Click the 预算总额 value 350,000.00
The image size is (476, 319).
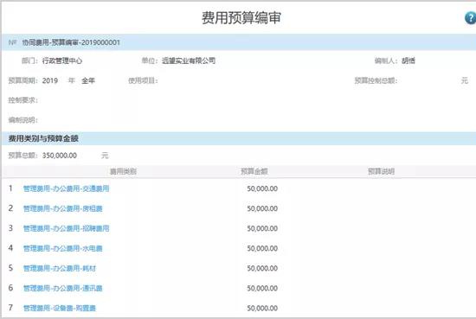tap(60, 156)
